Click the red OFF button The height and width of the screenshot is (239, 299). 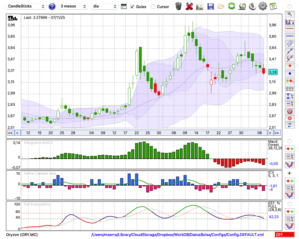(283, 235)
